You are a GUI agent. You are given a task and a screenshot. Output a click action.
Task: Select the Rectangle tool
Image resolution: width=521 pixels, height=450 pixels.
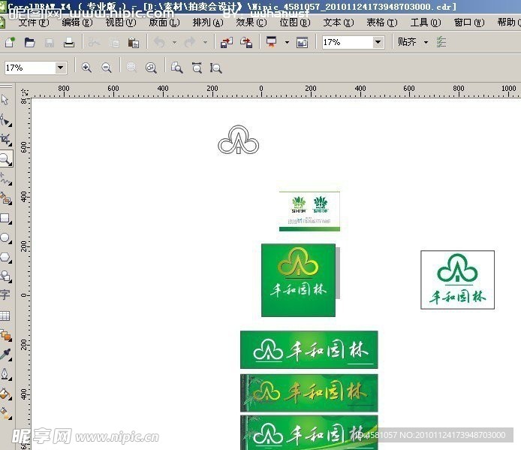(x=6, y=219)
